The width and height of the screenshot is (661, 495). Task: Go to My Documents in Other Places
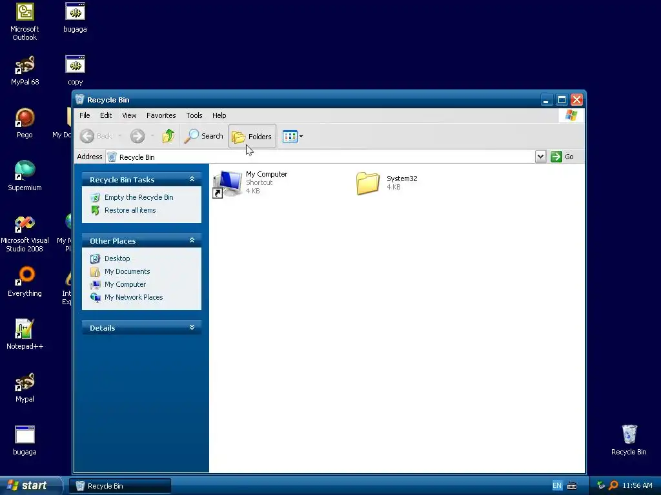(x=127, y=271)
